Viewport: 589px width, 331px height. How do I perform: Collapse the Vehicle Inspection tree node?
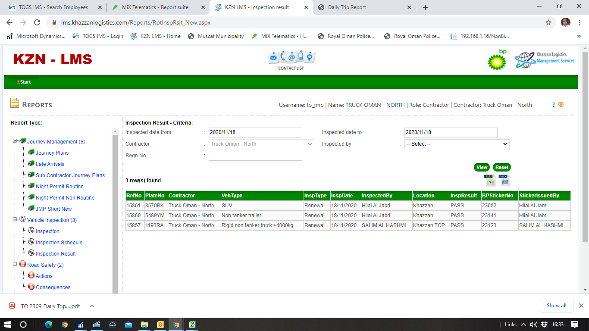click(x=15, y=220)
